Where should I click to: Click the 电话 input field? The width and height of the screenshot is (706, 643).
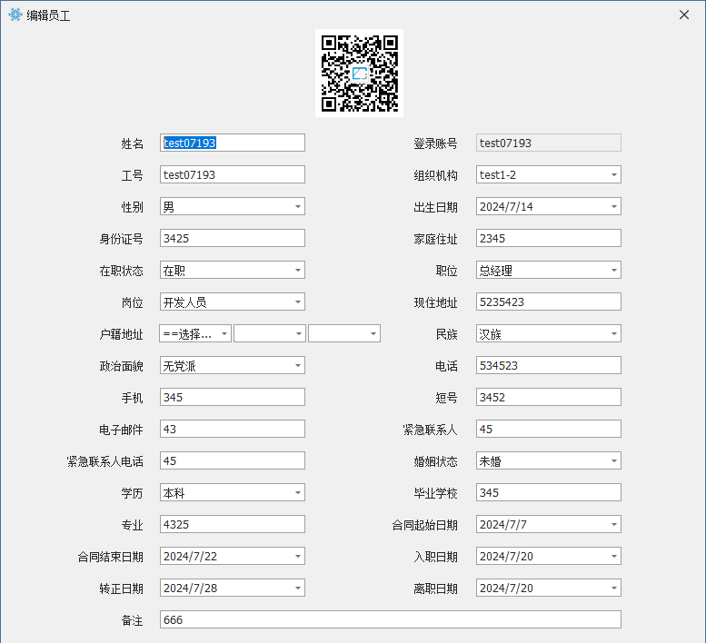(549, 365)
